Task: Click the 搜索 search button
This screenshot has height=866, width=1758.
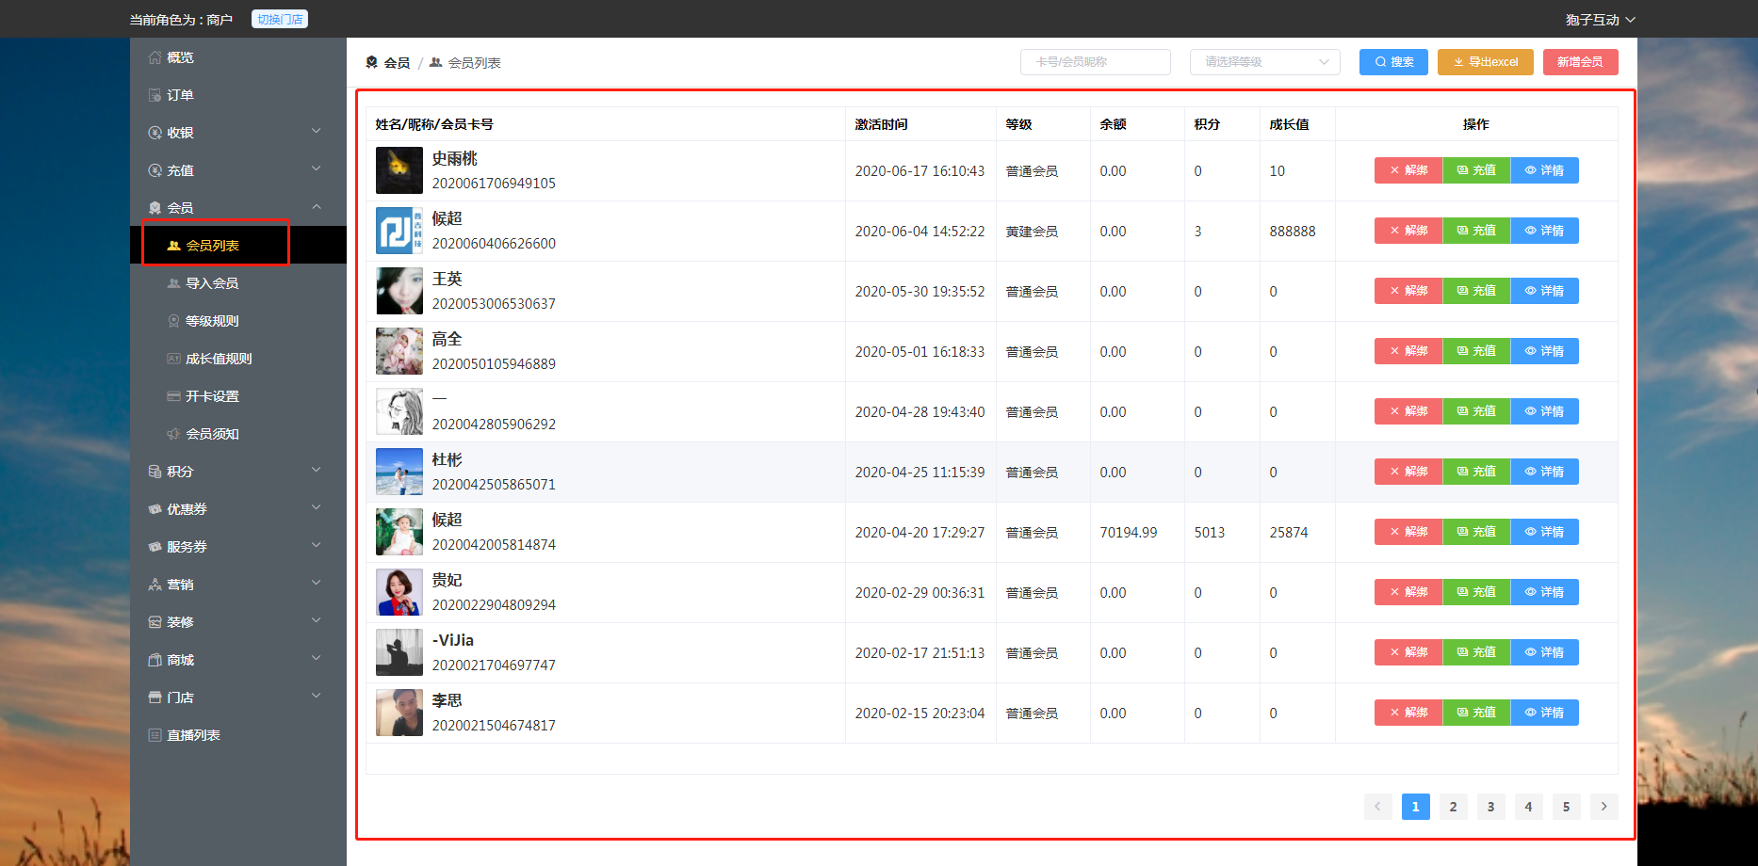Action: click(1393, 62)
